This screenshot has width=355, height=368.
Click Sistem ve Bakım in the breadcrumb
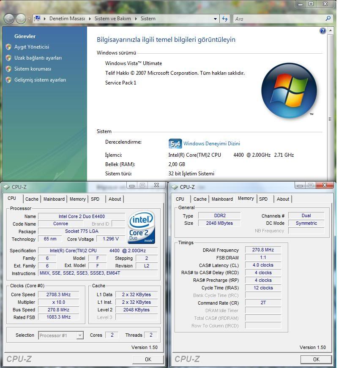(x=113, y=19)
